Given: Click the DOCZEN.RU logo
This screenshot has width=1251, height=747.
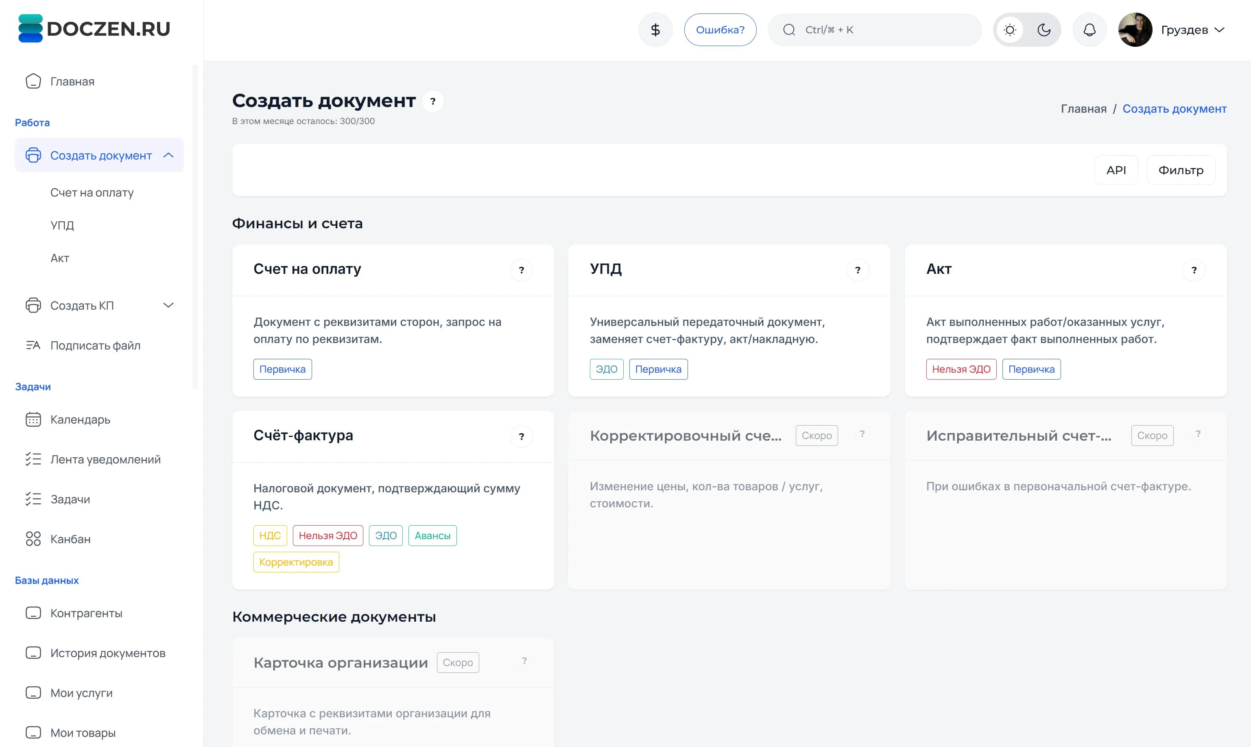Looking at the screenshot, I should click(x=94, y=29).
